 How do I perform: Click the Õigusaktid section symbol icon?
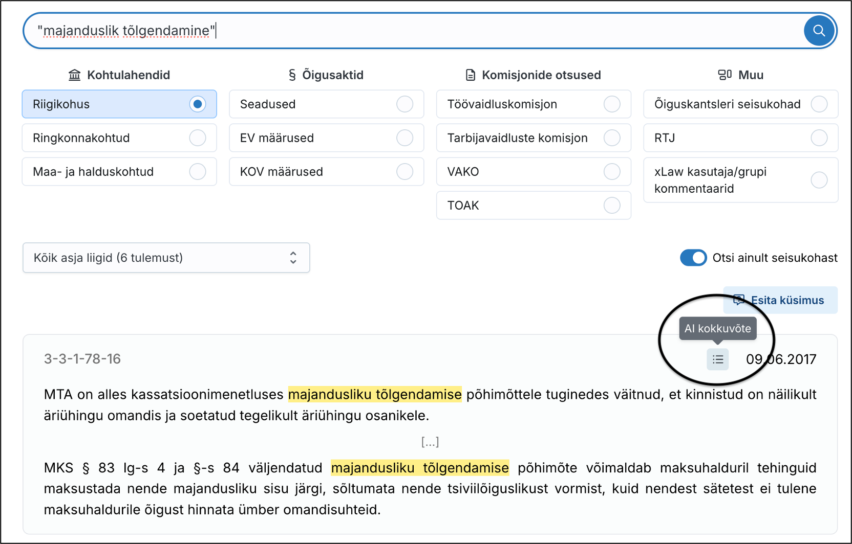coord(292,75)
